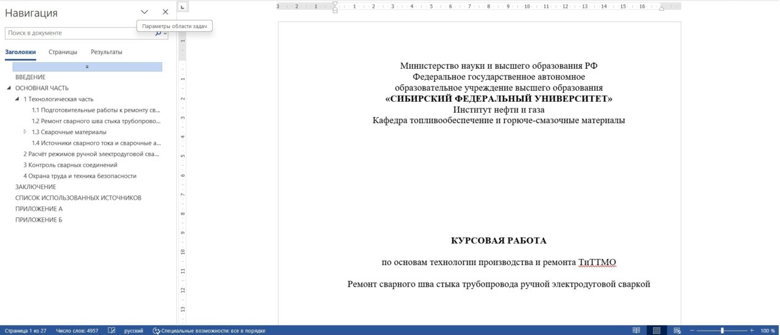780x335 pixels.
Task: Open zoom dialog via 100 % label
Action: click(x=768, y=331)
